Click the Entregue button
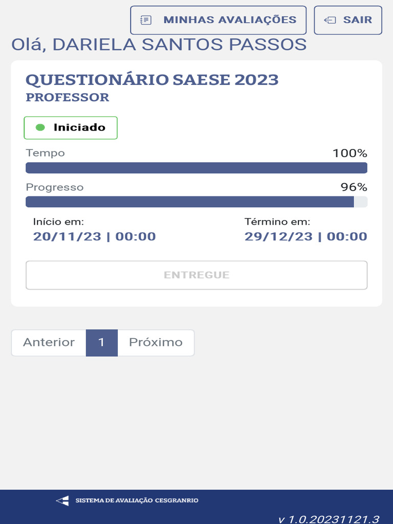This screenshot has height=524, width=393. click(196, 275)
